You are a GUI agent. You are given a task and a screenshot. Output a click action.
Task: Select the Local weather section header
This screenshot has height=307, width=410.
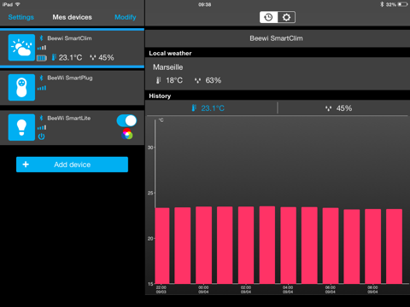170,53
